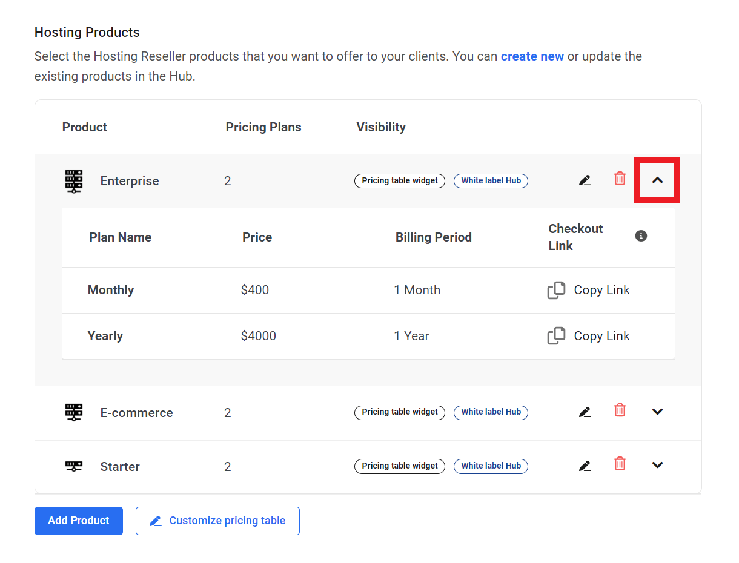Click the Starter product server icon
The height and width of the screenshot is (563, 739).
point(74,466)
